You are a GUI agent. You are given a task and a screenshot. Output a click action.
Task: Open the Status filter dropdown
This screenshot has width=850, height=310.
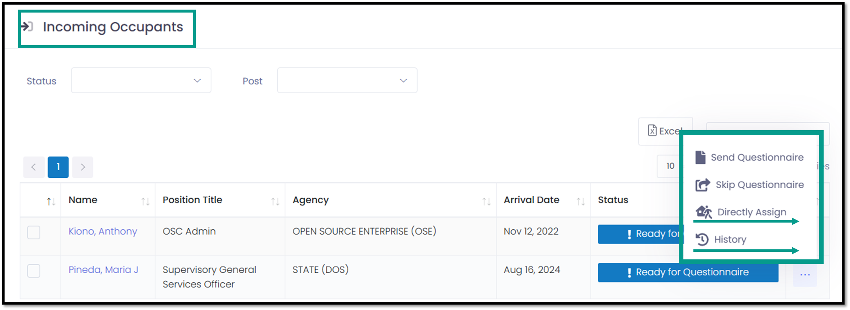[x=141, y=80]
